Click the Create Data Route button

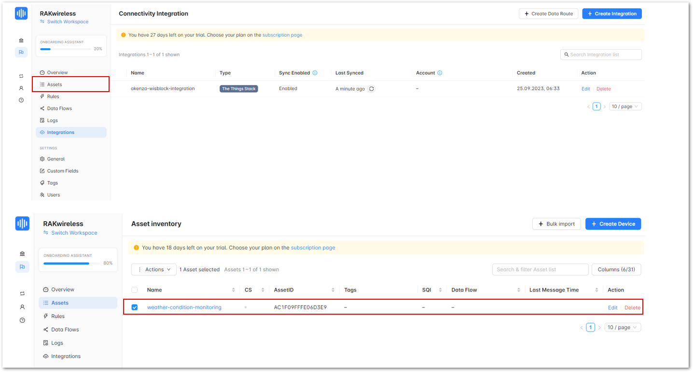click(548, 13)
